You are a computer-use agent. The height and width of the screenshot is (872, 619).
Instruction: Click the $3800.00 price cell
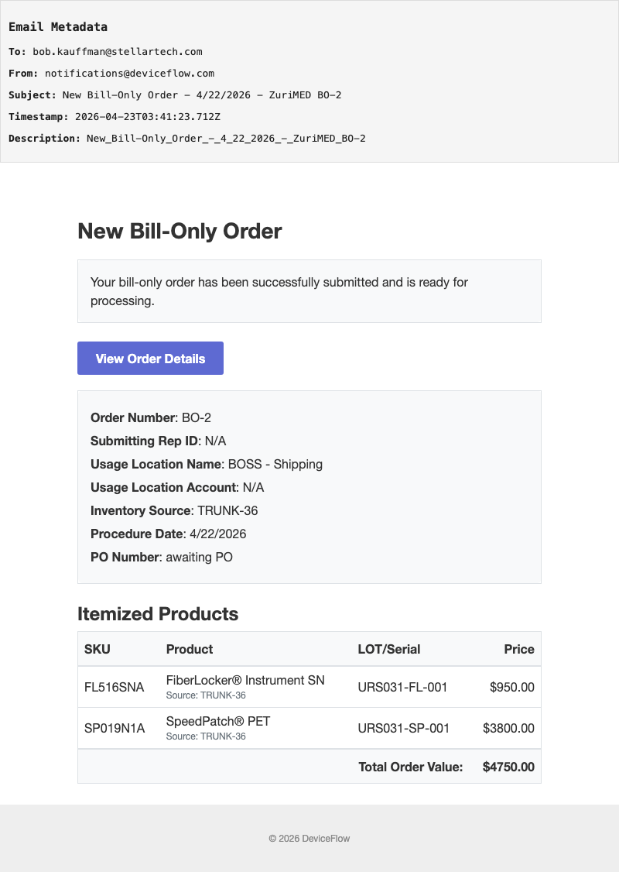[508, 729]
